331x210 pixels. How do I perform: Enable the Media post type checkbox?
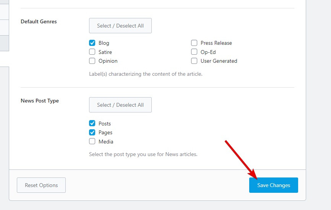click(92, 142)
